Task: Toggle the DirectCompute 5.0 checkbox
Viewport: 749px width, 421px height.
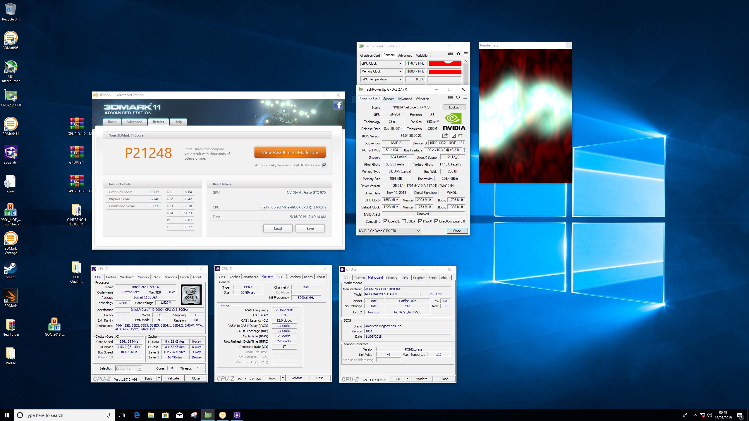Action: [436, 221]
